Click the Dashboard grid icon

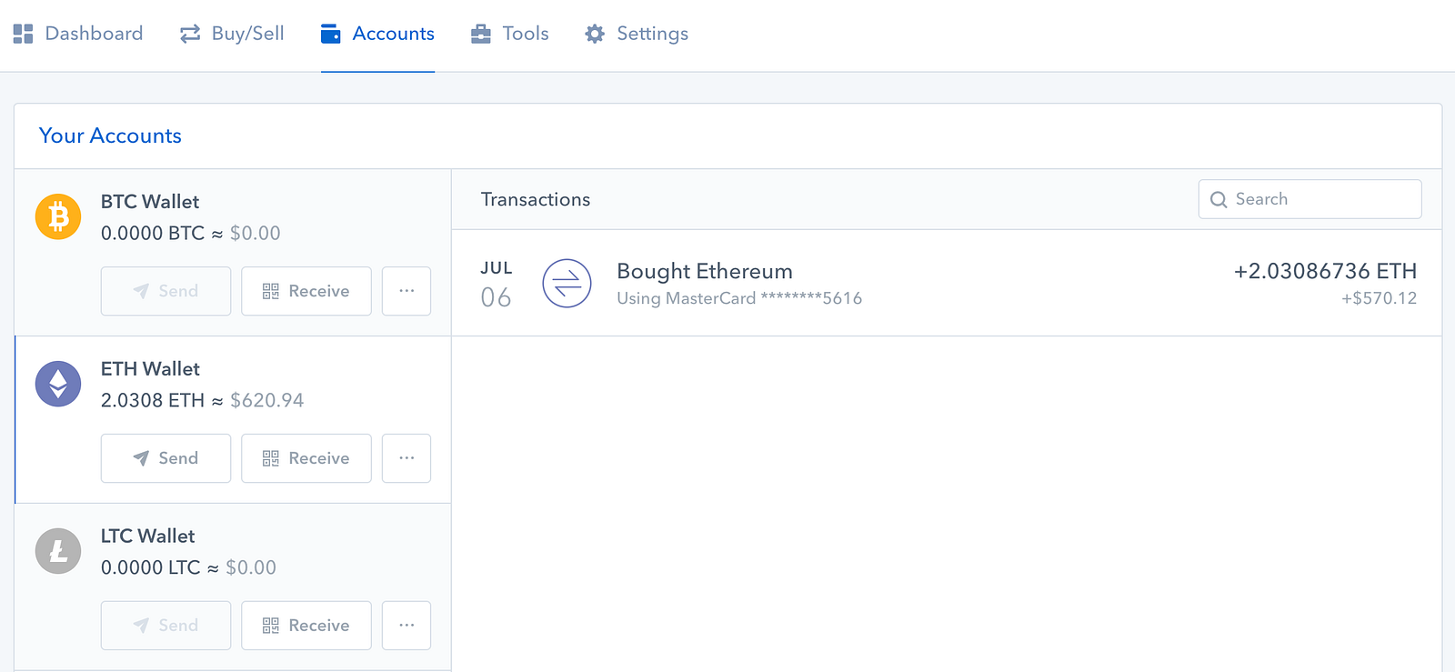[x=24, y=34]
